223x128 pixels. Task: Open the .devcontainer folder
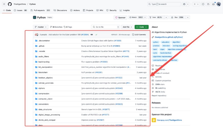44,41
